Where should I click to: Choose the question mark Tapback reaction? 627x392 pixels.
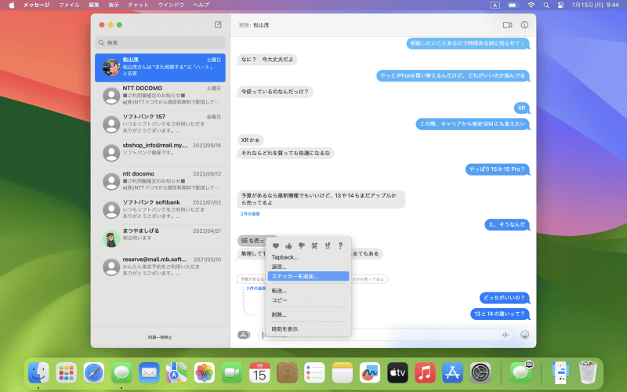tap(340, 245)
